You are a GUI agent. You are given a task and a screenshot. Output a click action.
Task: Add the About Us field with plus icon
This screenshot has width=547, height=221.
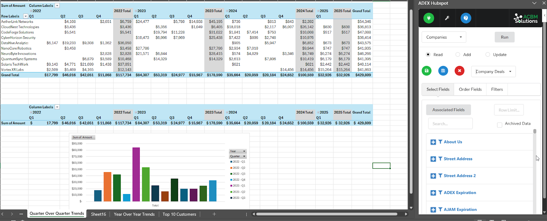click(x=433, y=142)
